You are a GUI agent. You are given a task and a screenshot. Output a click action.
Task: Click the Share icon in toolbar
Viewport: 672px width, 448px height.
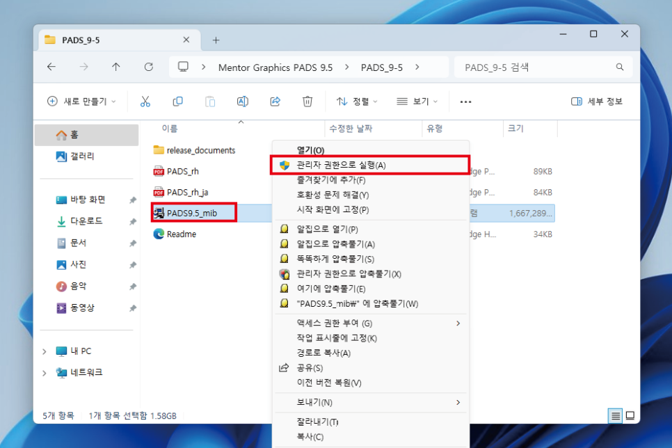275,102
